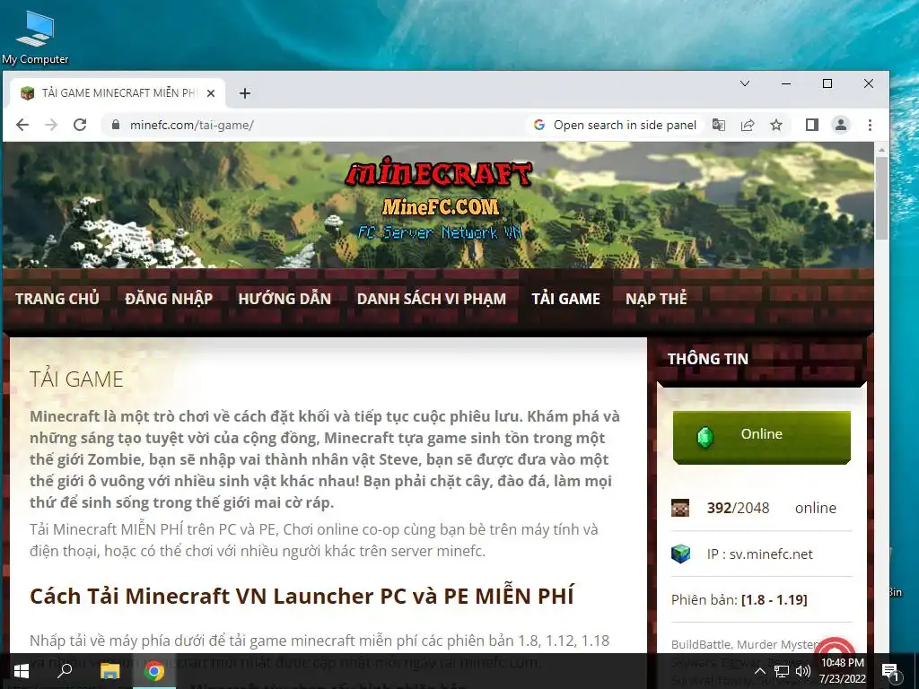This screenshot has width=919, height=689.
Task: Click the scrollbar up arrow
Action: (x=881, y=150)
